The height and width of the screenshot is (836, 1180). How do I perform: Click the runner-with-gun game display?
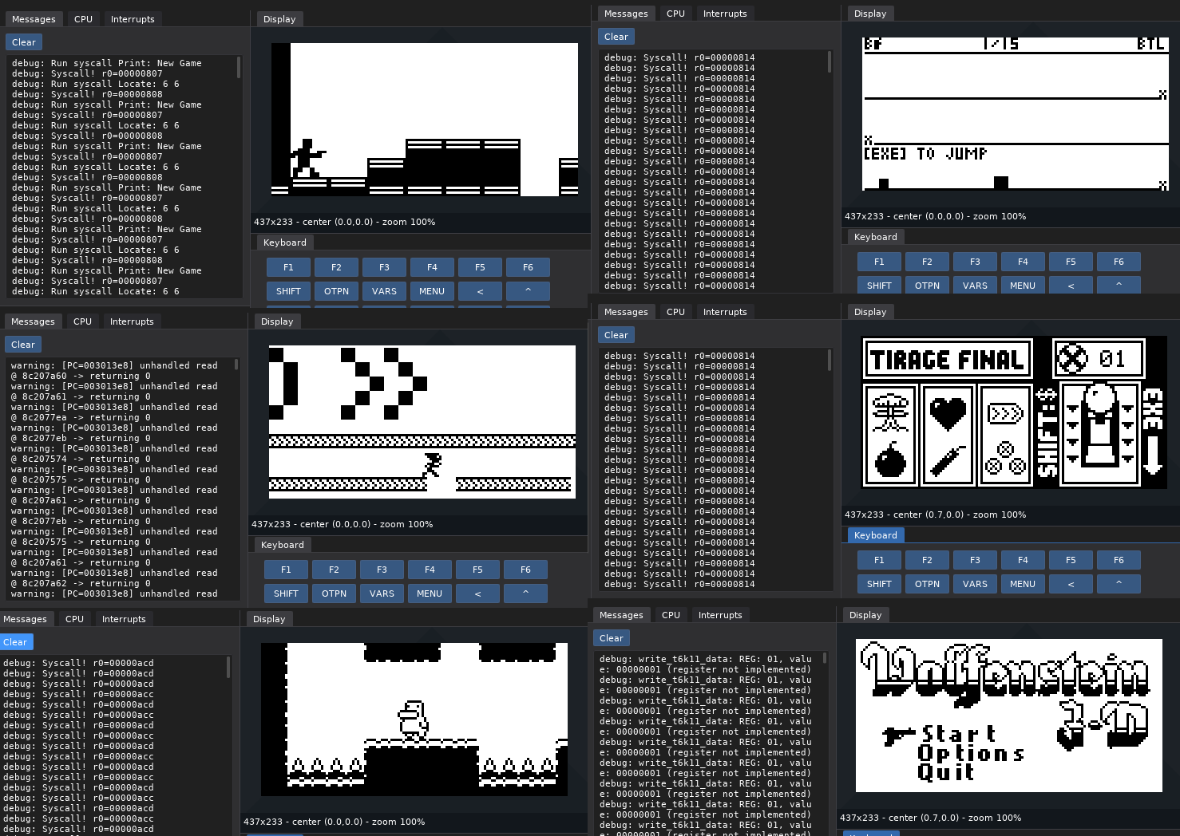click(425, 120)
